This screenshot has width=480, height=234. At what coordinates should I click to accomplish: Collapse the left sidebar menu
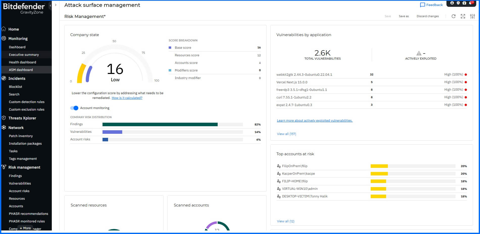tap(50, 5)
